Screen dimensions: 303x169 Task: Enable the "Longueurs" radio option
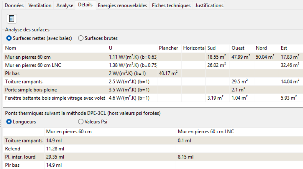pyautogui.click(x=9, y=122)
